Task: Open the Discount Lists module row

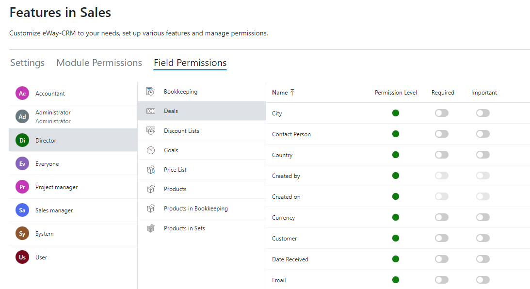Action: 202,131
